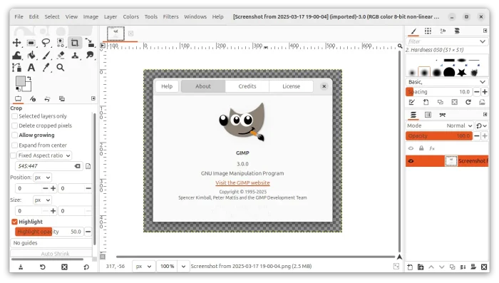Select the Clone stamp tool

(x=75, y=56)
